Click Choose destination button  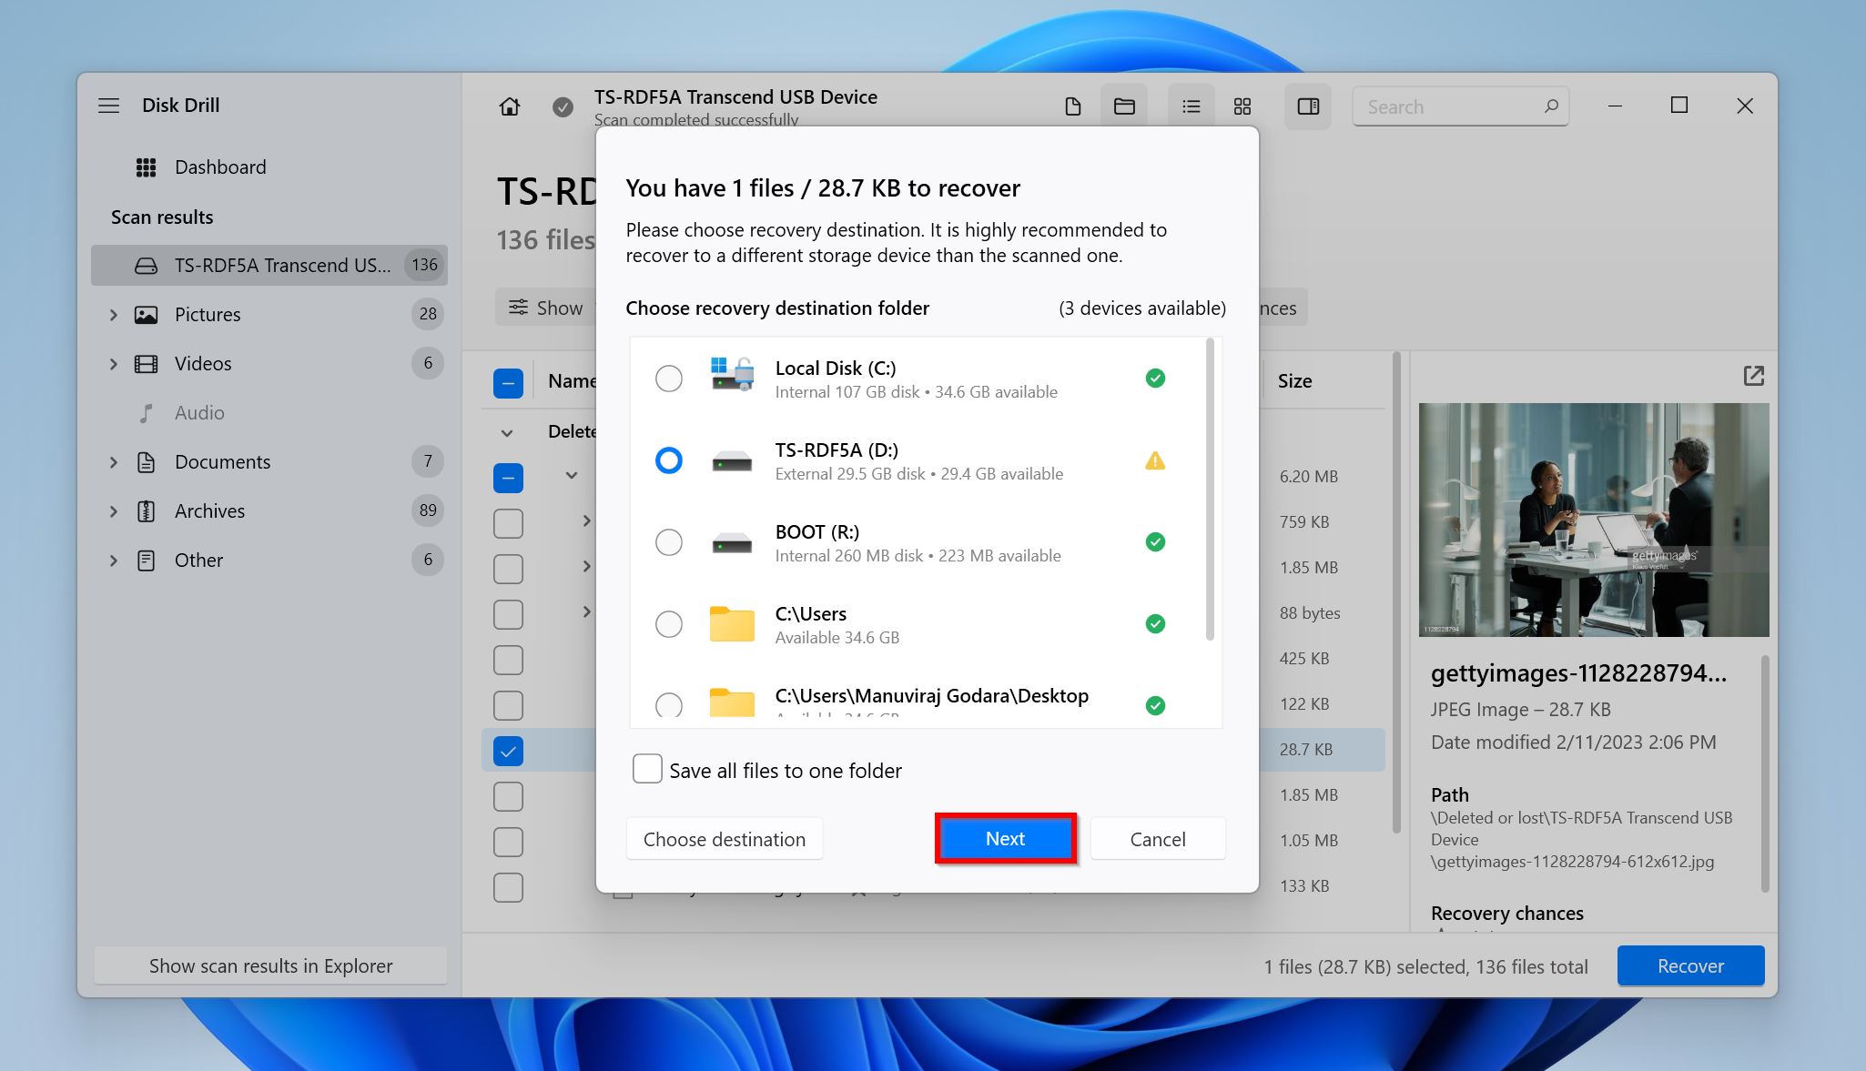[x=725, y=839]
